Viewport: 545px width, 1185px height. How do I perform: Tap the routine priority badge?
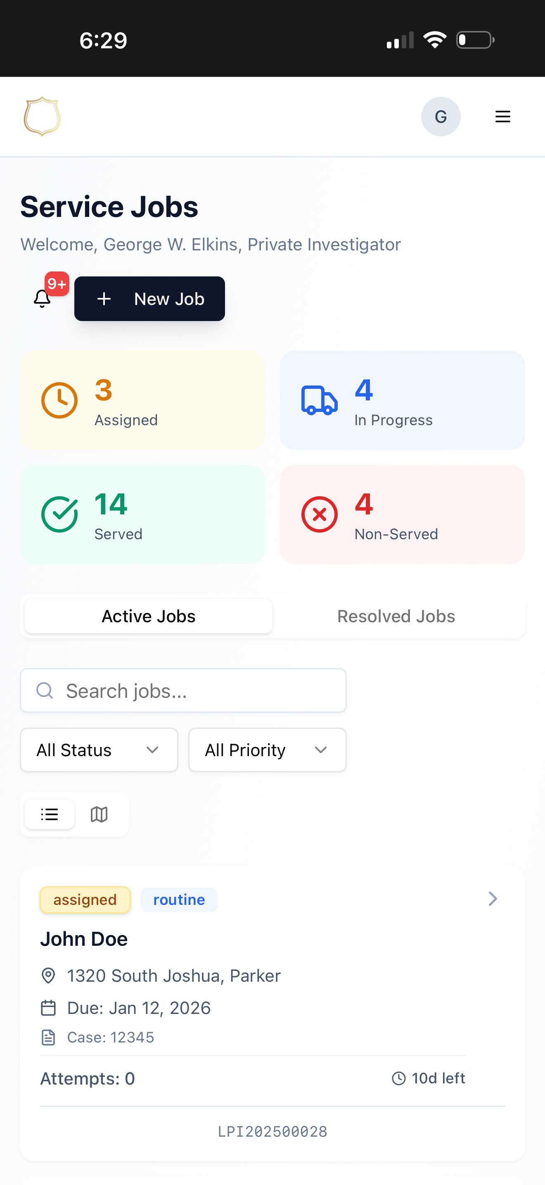point(179,900)
